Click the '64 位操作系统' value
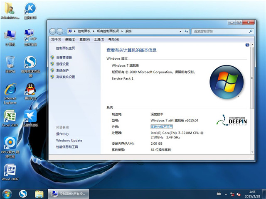Image resolution: width=266 pixels, height=199 pixels. [161, 150]
